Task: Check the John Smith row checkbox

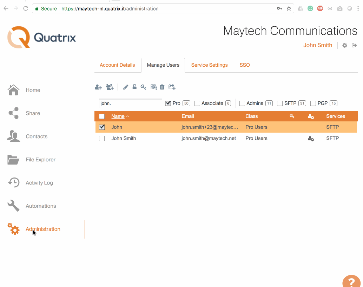Action: 102,138
